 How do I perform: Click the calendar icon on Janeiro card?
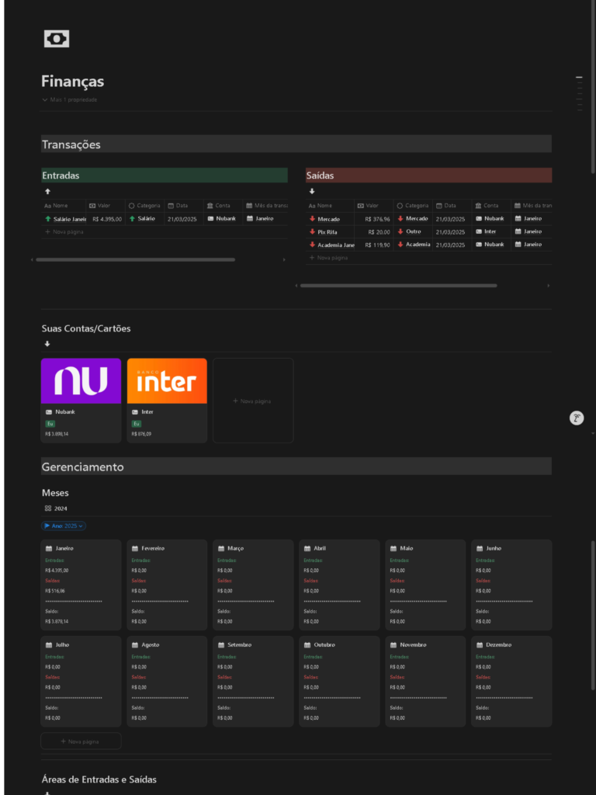point(48,548)
